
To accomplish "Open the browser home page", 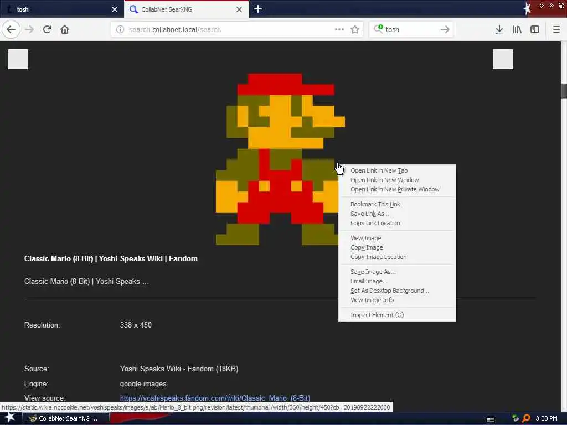I will [x=65, y=29].
